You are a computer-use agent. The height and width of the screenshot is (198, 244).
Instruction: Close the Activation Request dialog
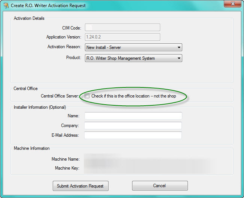point(232,4)
